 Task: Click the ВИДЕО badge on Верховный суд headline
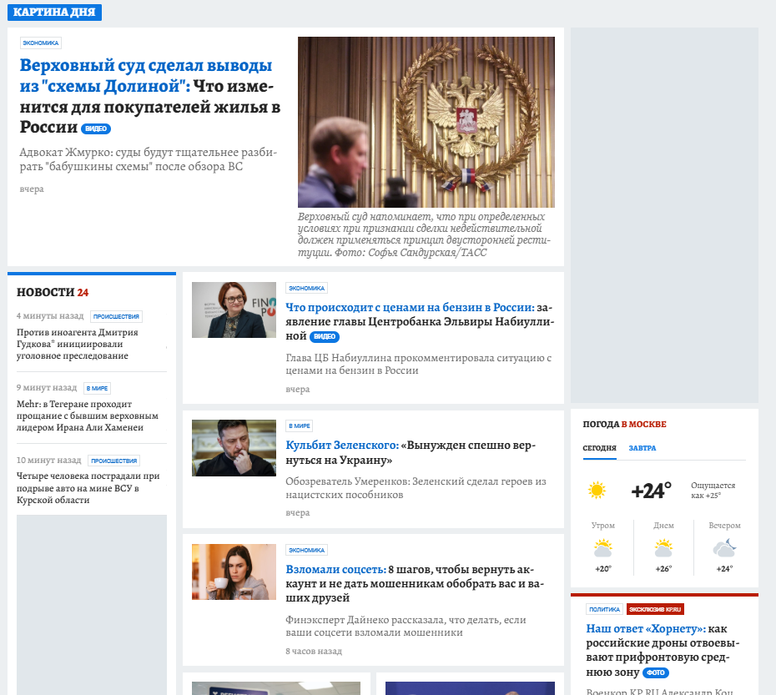96,128
